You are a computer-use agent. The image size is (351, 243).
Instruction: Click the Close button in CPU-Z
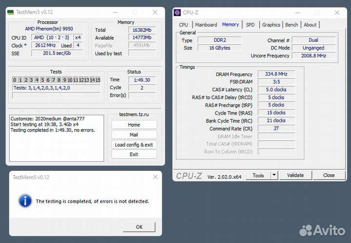(x=329, y=175)
